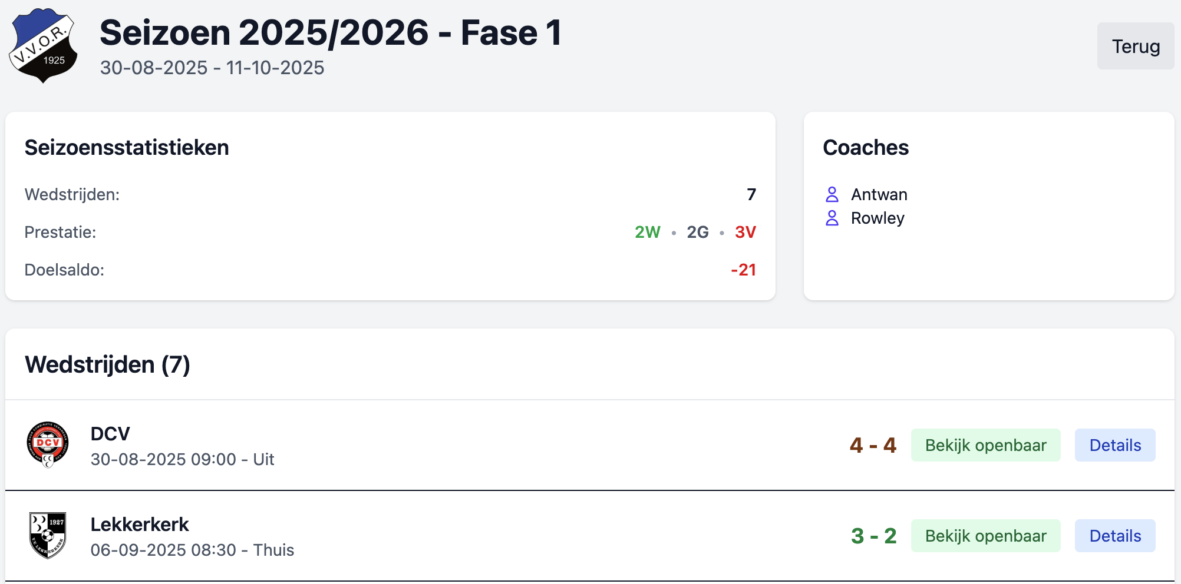
Task: Click the green 2W wins indicator
Action: (x=647, y=232)
